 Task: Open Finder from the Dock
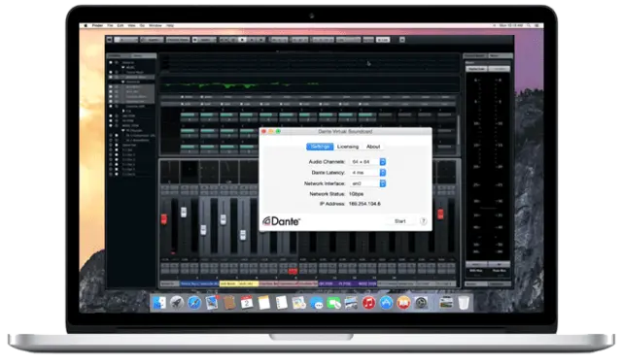159,304
